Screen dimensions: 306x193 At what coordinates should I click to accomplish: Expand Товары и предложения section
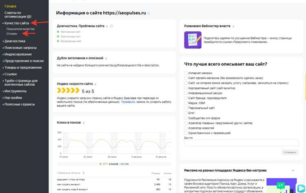coord(23,68)
